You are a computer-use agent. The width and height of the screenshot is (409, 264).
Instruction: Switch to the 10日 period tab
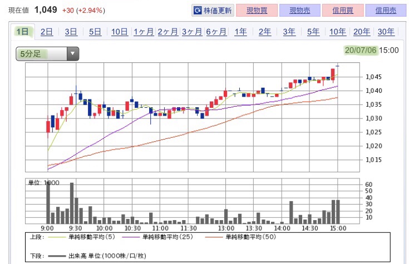[x=120, y=32]
